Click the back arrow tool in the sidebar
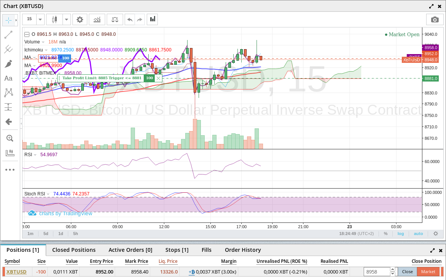Viewport: 446px width, 280px height. [8, 122]
